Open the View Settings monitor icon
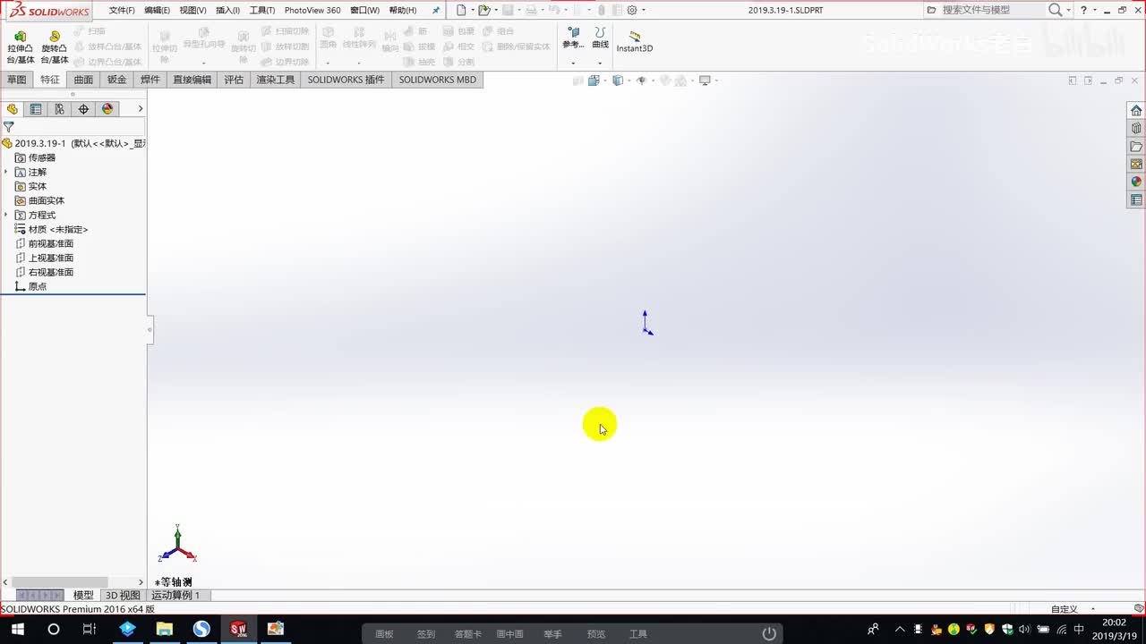 (x=705, y=80)
